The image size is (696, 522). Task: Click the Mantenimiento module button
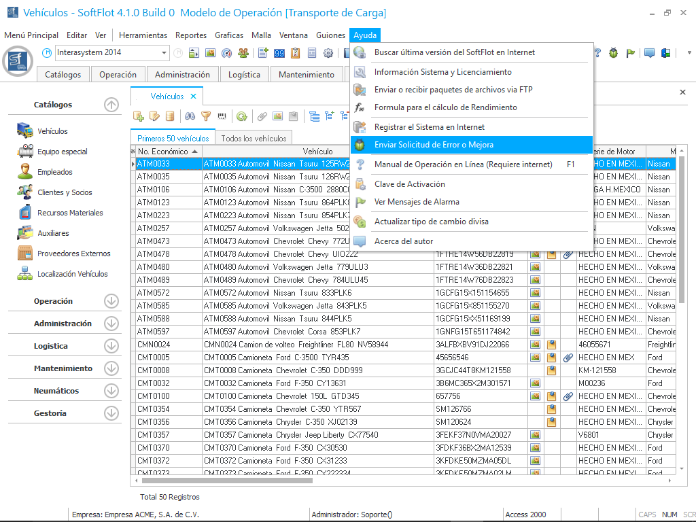pos(307,75)
